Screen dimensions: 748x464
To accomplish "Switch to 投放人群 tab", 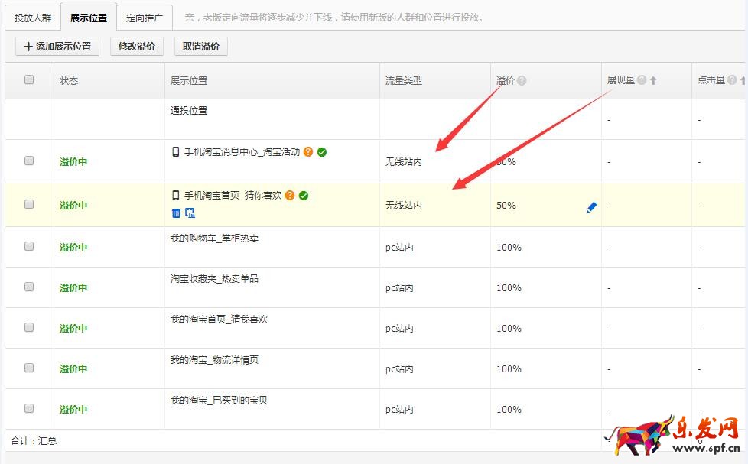I will pyautogui.click(x=33, y=18).
